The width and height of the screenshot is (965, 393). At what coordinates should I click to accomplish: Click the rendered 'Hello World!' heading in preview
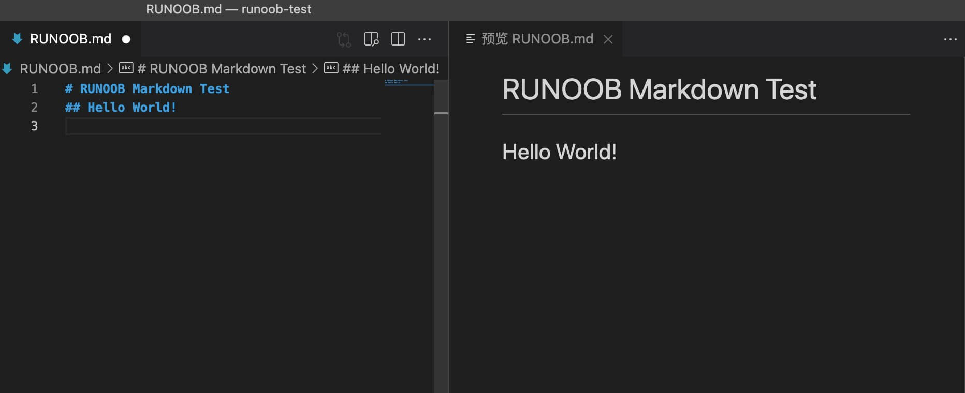[559, 152]
